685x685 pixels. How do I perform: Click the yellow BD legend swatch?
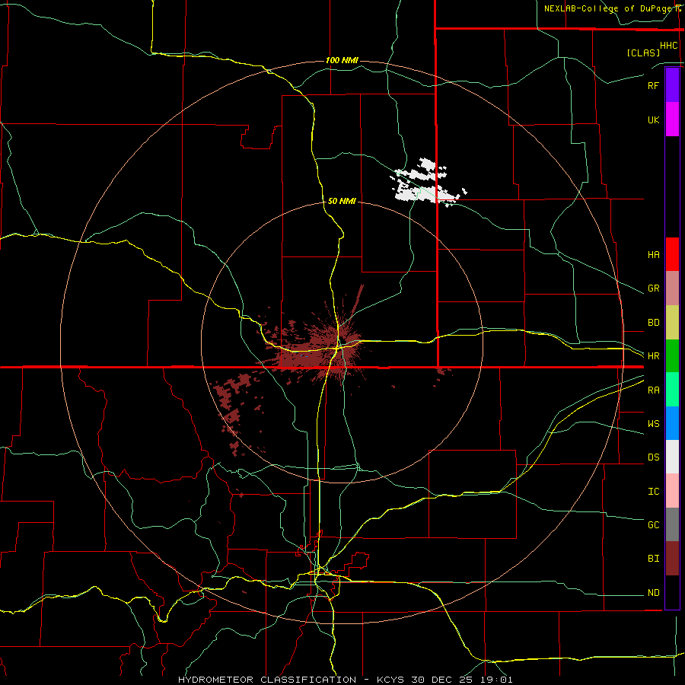pos(672,323)
